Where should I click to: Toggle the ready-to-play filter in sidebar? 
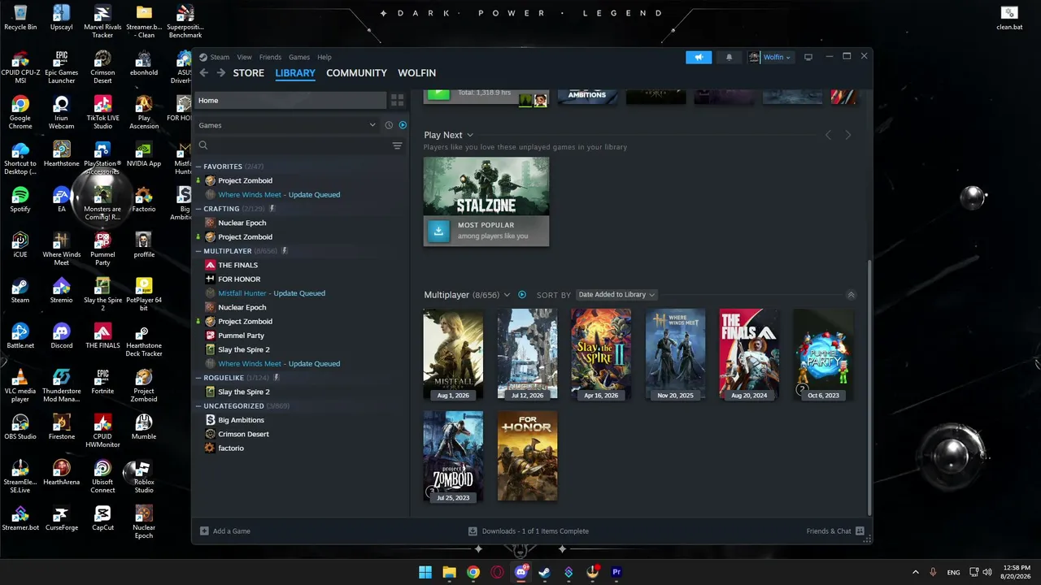click(403, 125)
